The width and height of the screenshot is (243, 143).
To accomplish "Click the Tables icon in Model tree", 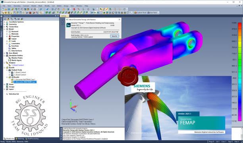I will click(10, 48).
